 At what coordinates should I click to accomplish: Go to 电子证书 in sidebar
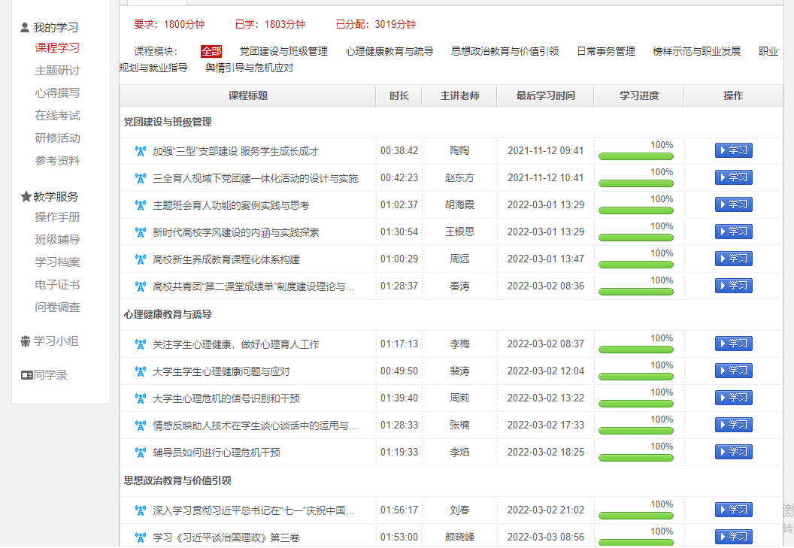tap(57, 285)
